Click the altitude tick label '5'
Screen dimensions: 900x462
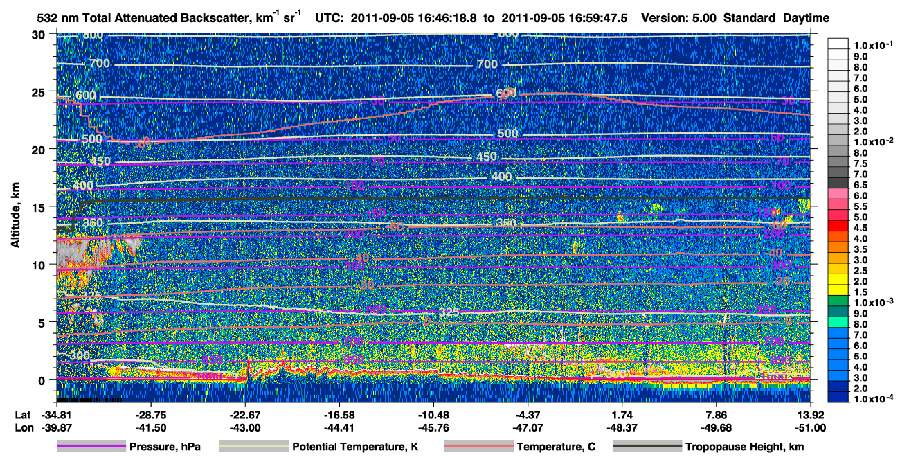[43, 322]
